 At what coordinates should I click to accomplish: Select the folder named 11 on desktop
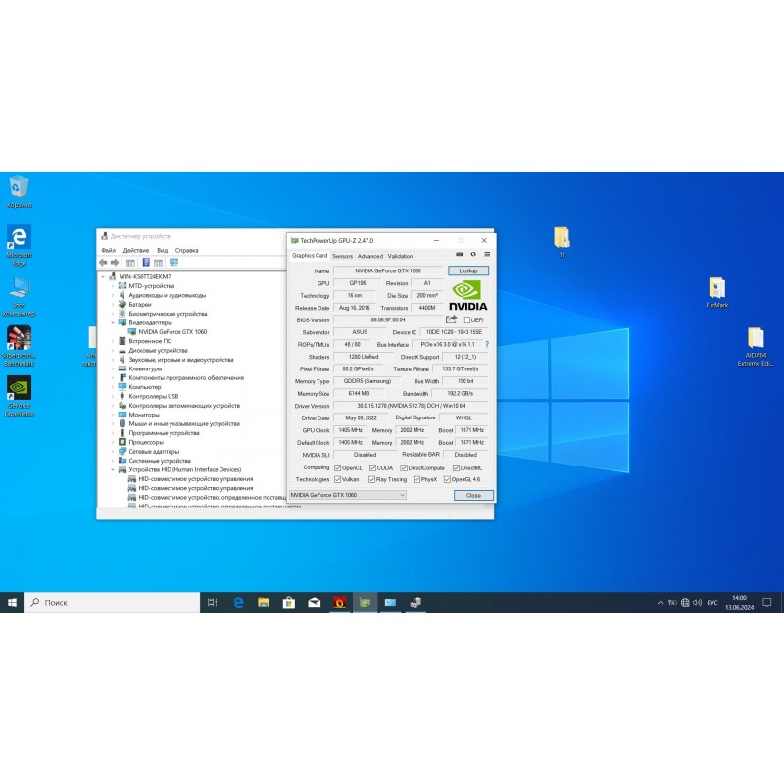click(x=562, y=242)
